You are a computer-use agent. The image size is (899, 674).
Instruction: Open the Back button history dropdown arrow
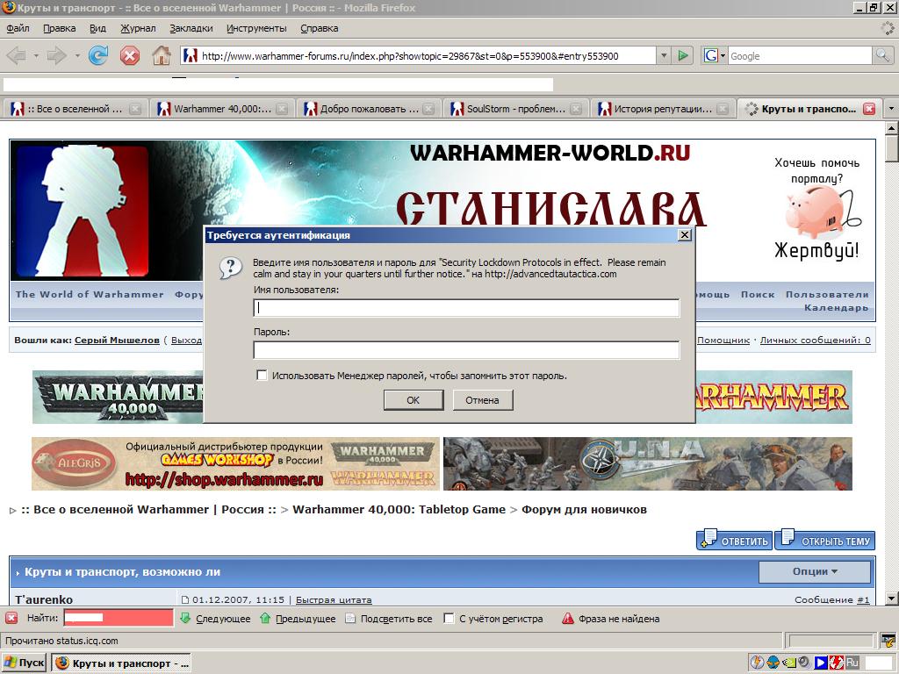pos(35,56)
